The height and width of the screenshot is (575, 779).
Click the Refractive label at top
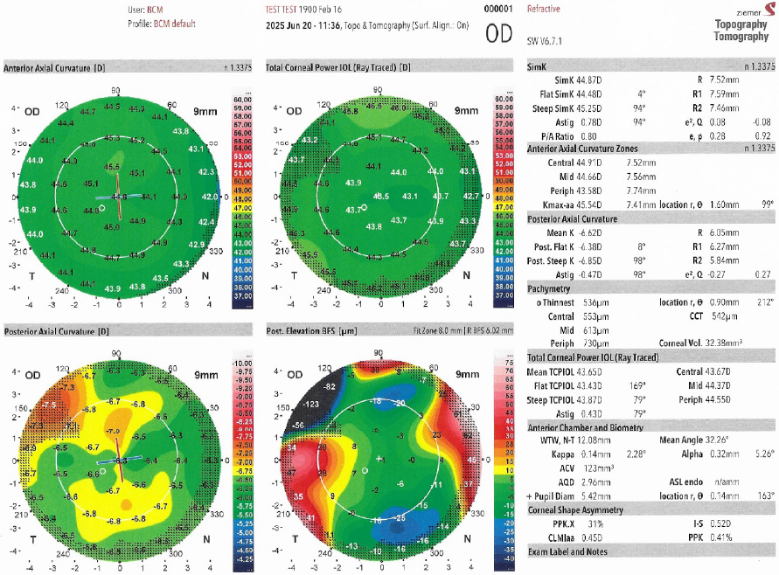[x=544, y=9]
